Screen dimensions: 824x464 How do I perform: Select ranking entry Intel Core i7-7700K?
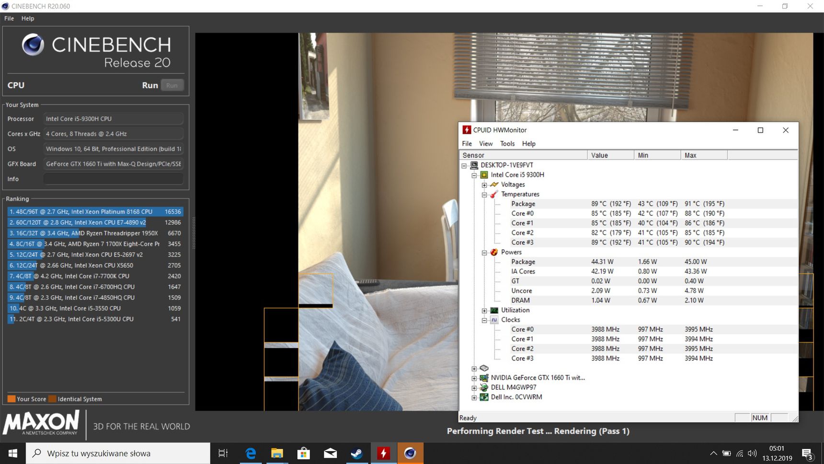tap(95, 276)
